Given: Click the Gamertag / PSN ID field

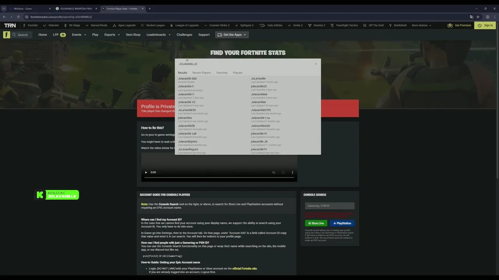Looking at the screenshot, I should point(330,206).
